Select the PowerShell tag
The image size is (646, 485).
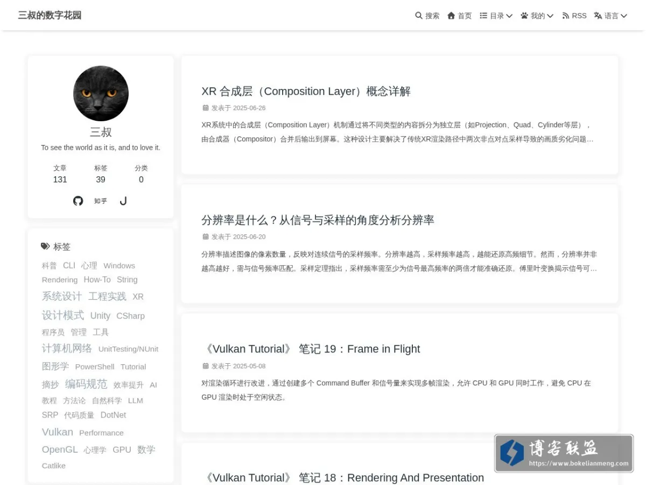95,366
